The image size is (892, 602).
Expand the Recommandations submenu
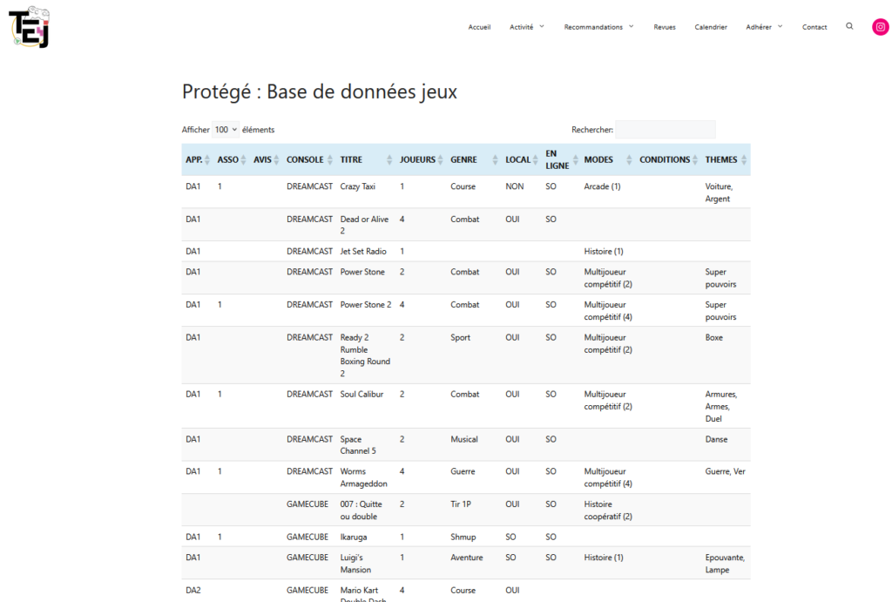tap(631, 26)
